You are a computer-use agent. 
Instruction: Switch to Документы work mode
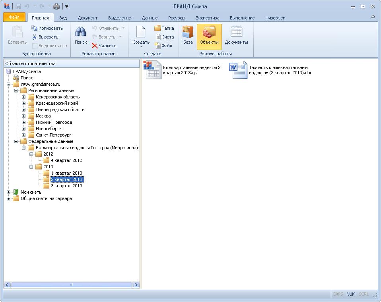pos(236,35)
